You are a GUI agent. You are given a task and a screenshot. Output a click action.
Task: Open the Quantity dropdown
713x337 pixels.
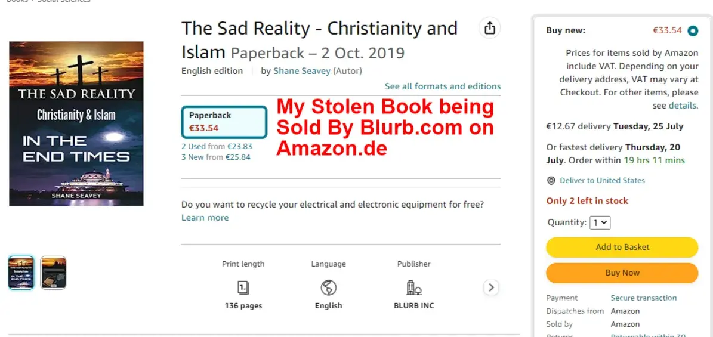point(600,222)
